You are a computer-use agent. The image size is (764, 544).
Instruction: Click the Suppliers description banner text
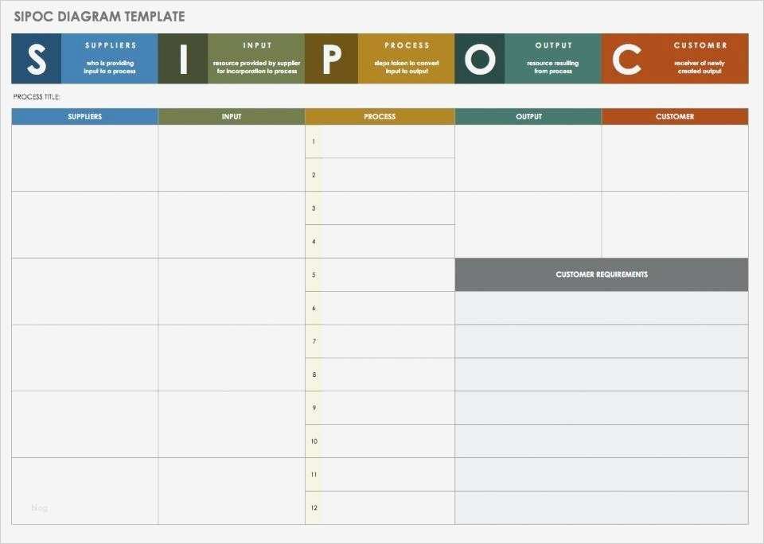110,67
